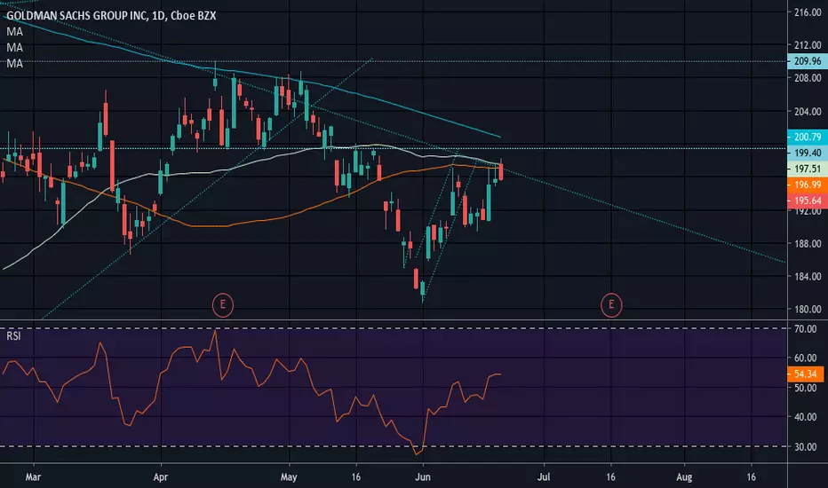Click the 197.51 price tag
The width and height of the screenshot is (828, 488).
click(808, 169)
